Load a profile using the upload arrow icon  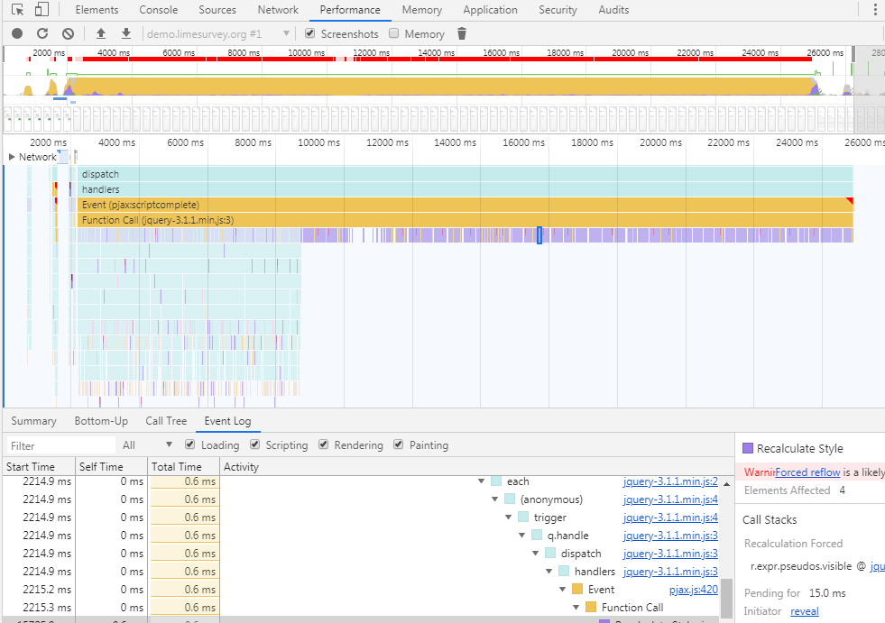point(101,34)
